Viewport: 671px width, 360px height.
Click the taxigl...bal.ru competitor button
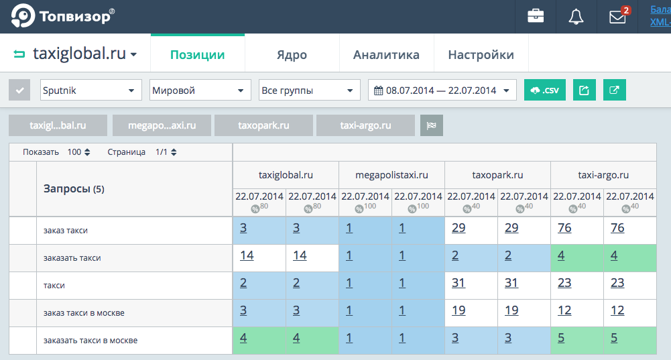click(58, 125)
